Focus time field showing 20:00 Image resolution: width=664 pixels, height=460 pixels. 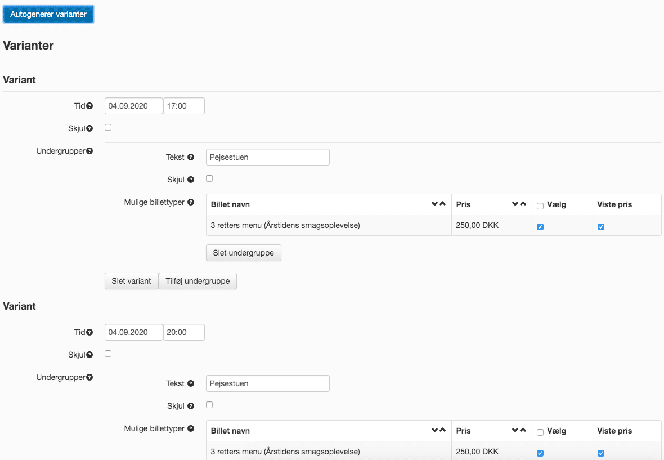(x=184, y=332)
